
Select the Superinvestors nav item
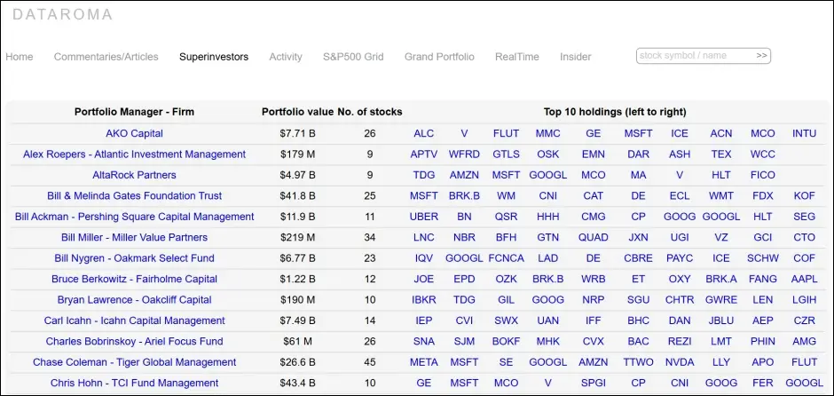(x=214, y=57)
